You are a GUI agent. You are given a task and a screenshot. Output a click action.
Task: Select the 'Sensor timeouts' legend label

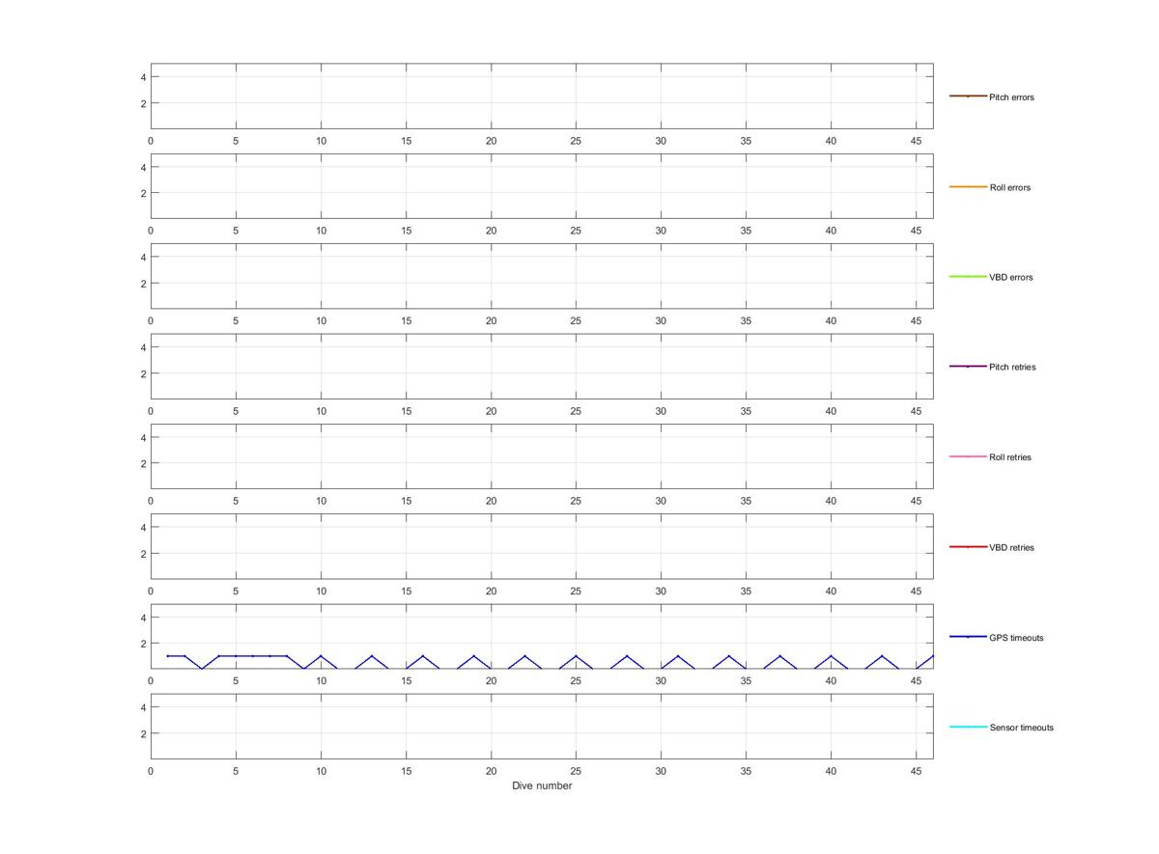pos(1021,728)
